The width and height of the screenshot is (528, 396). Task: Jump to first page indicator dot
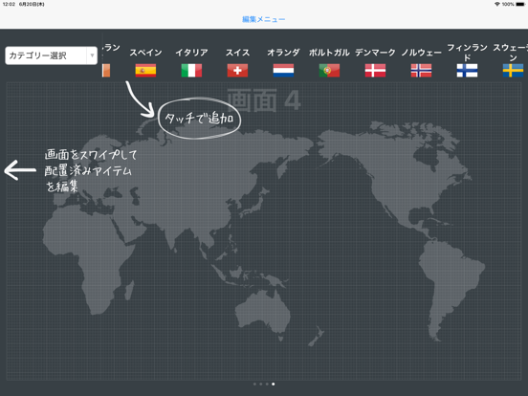(x=254, y=384)
